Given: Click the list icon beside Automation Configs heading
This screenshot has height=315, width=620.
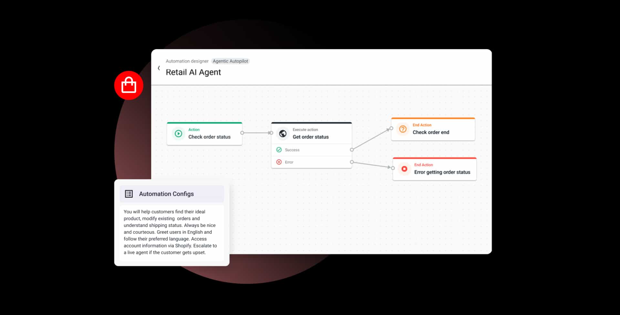Looking at the screenshot, I should point(129,194).
